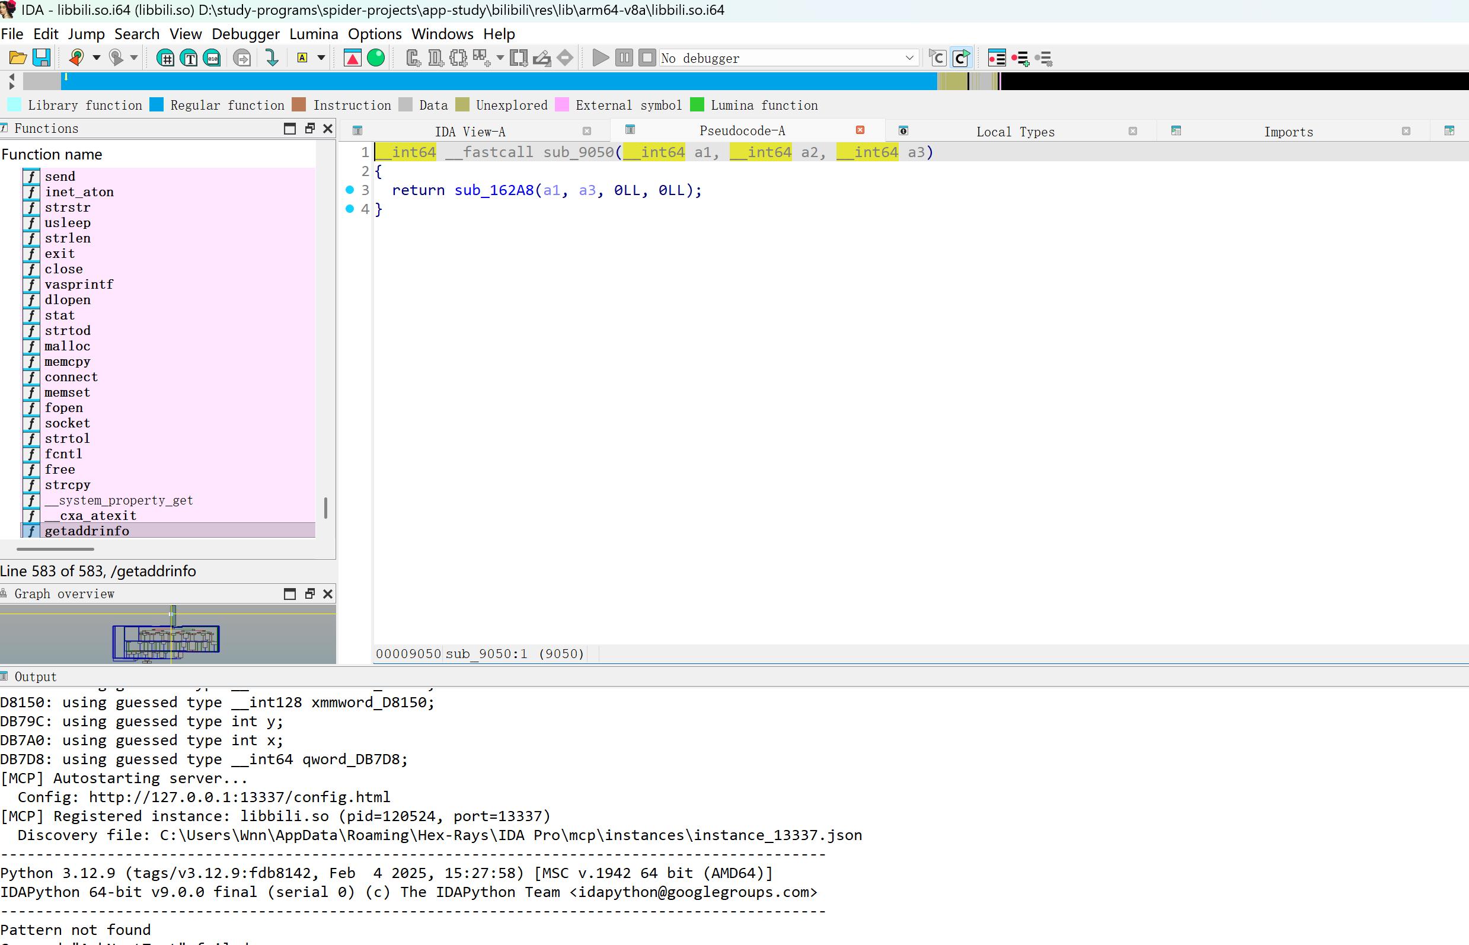Stop the debugger process

click(647, 58)
